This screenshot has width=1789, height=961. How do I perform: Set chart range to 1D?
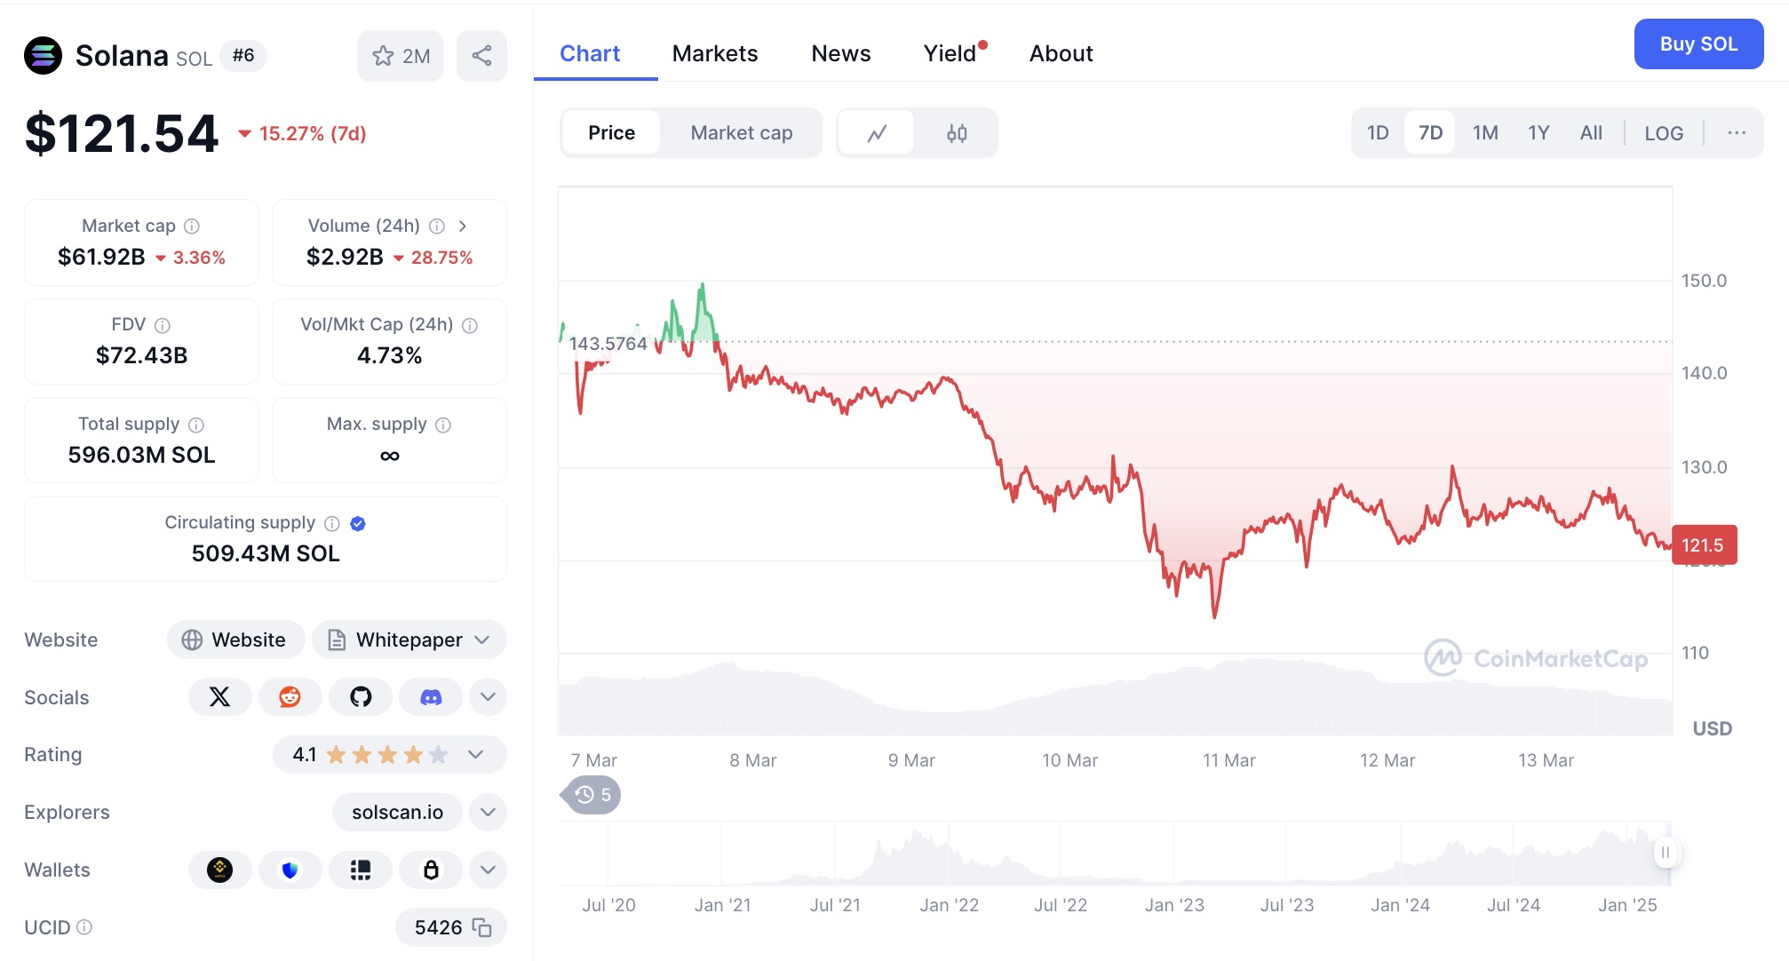click(1378, 133)
